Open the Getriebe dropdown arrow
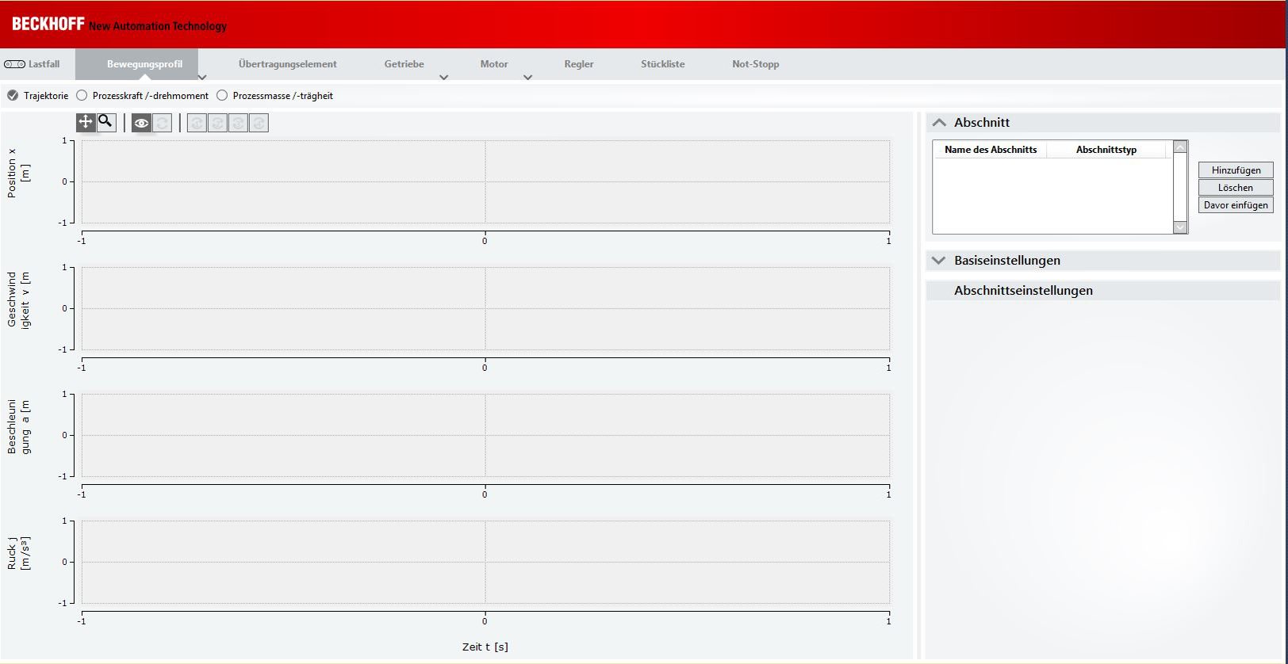 (444, 77)
